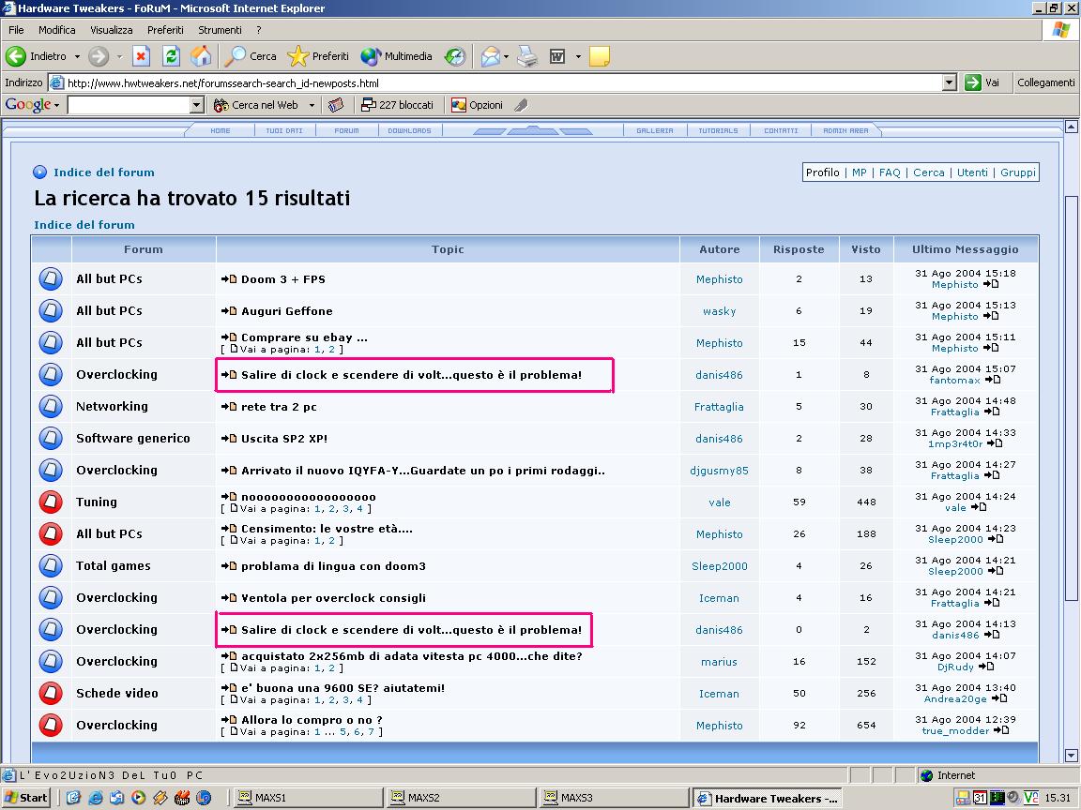1081x810 pixels.
Task: Click the 227 bloccati popup blocker
Action: [397, 105]
